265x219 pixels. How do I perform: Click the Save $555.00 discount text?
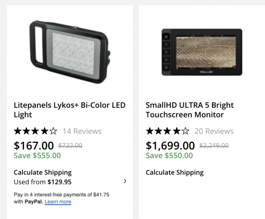(37, 156)
